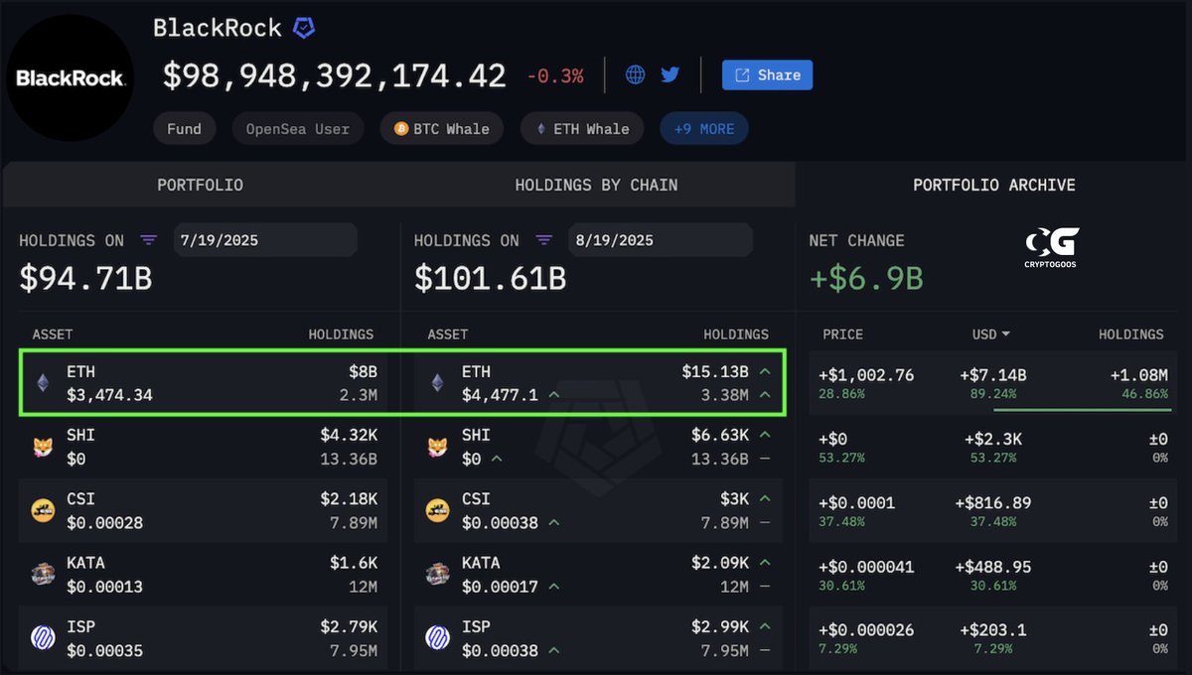Open the Twitter bird icon
Screen dimensions: 1192x675
670,74
